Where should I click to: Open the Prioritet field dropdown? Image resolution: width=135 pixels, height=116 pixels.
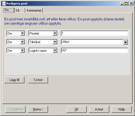(55, 33)
